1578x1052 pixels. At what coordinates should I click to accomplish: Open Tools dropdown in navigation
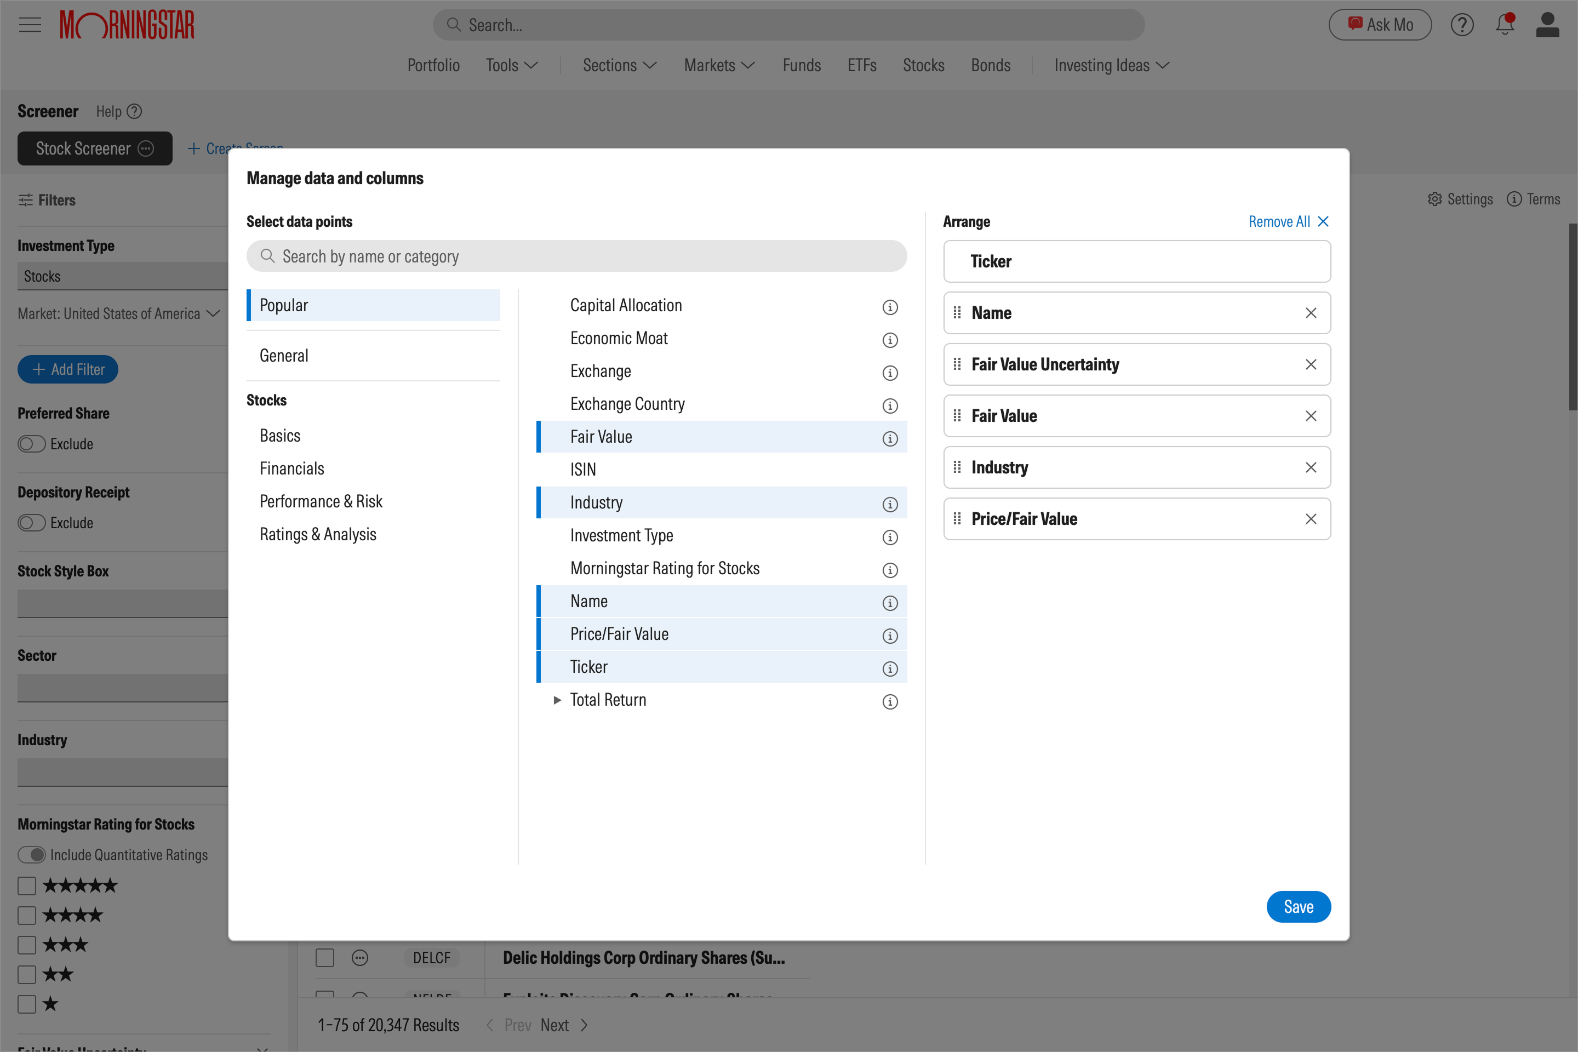pyautogui.click(x=512, y=65)
